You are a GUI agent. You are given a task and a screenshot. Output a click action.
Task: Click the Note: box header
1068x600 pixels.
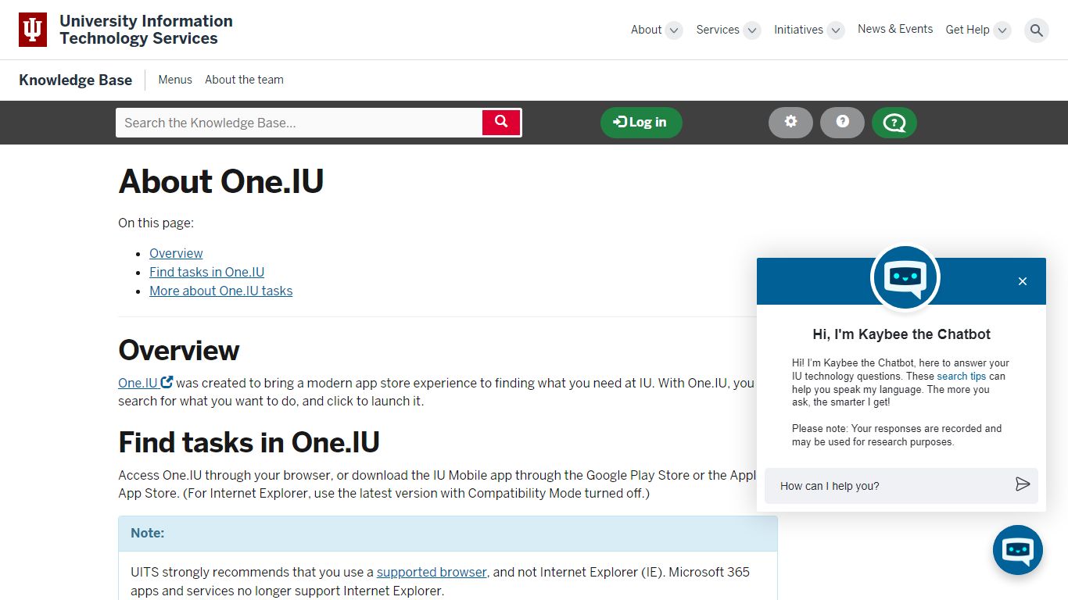(x=448, y=534)
